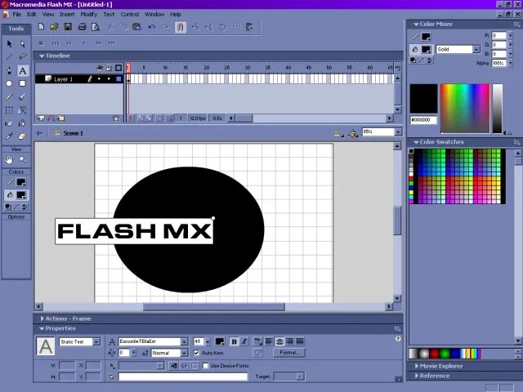Image resolution: width=523 pixels, height=392 pixels.
Task: Click the Open file toolbar icon
Action: (55, 27)
